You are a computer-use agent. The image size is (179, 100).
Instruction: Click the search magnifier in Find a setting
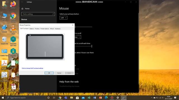point(53,14)
